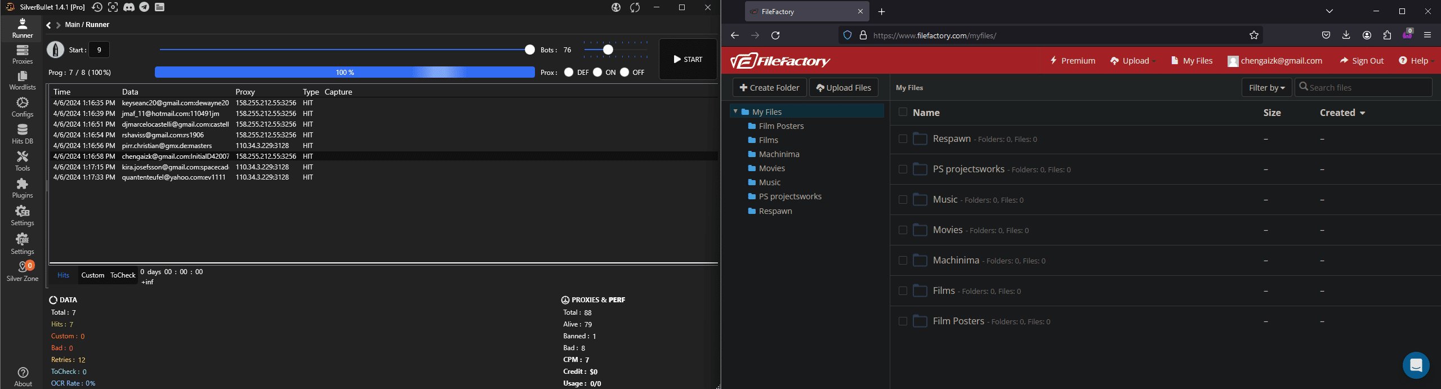Open the Movies folder link in file list
Viewport: 1441px width, 389px height.
point(948,230)
